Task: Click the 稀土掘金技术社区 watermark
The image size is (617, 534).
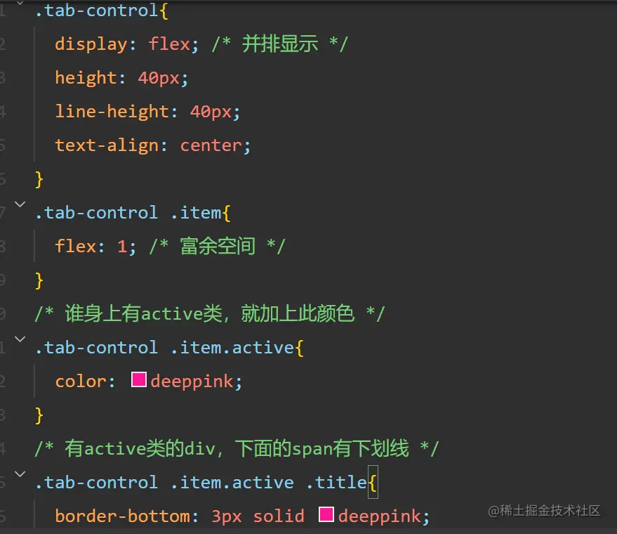Action: pyautogui.click(x=544, y=511)
